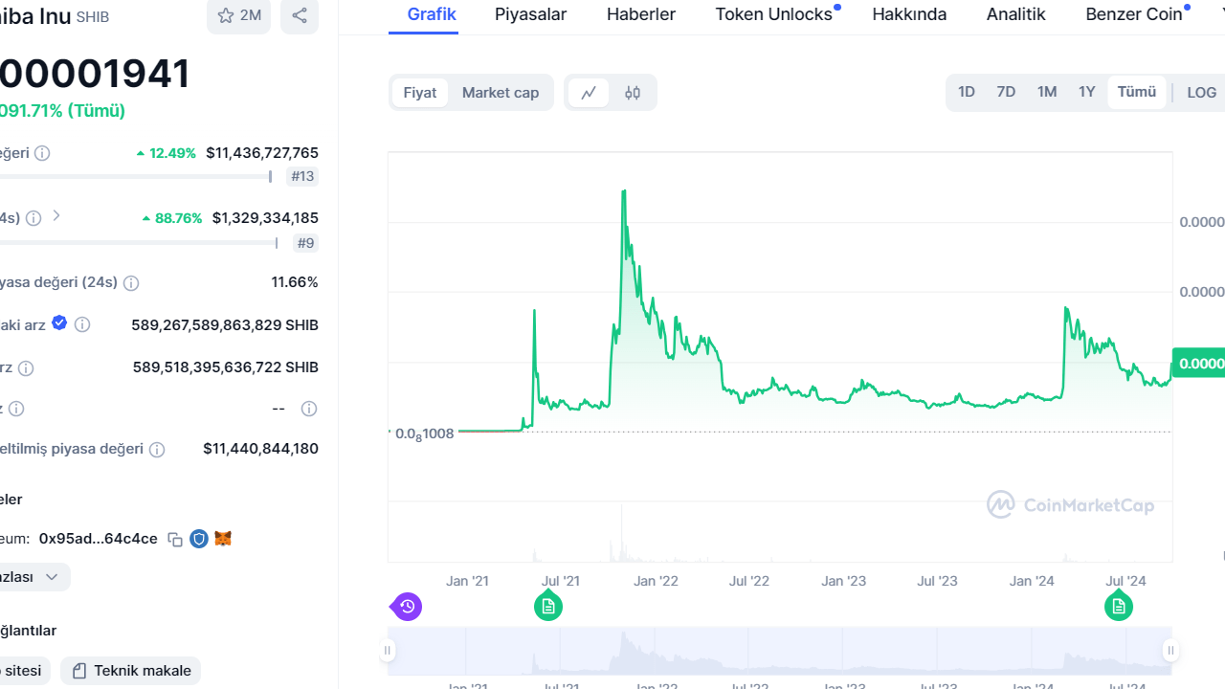The height and width of the screenshot is (689, 1225).
Task: Click the star watchlist button showing 2M
Action: coord(238,15)
